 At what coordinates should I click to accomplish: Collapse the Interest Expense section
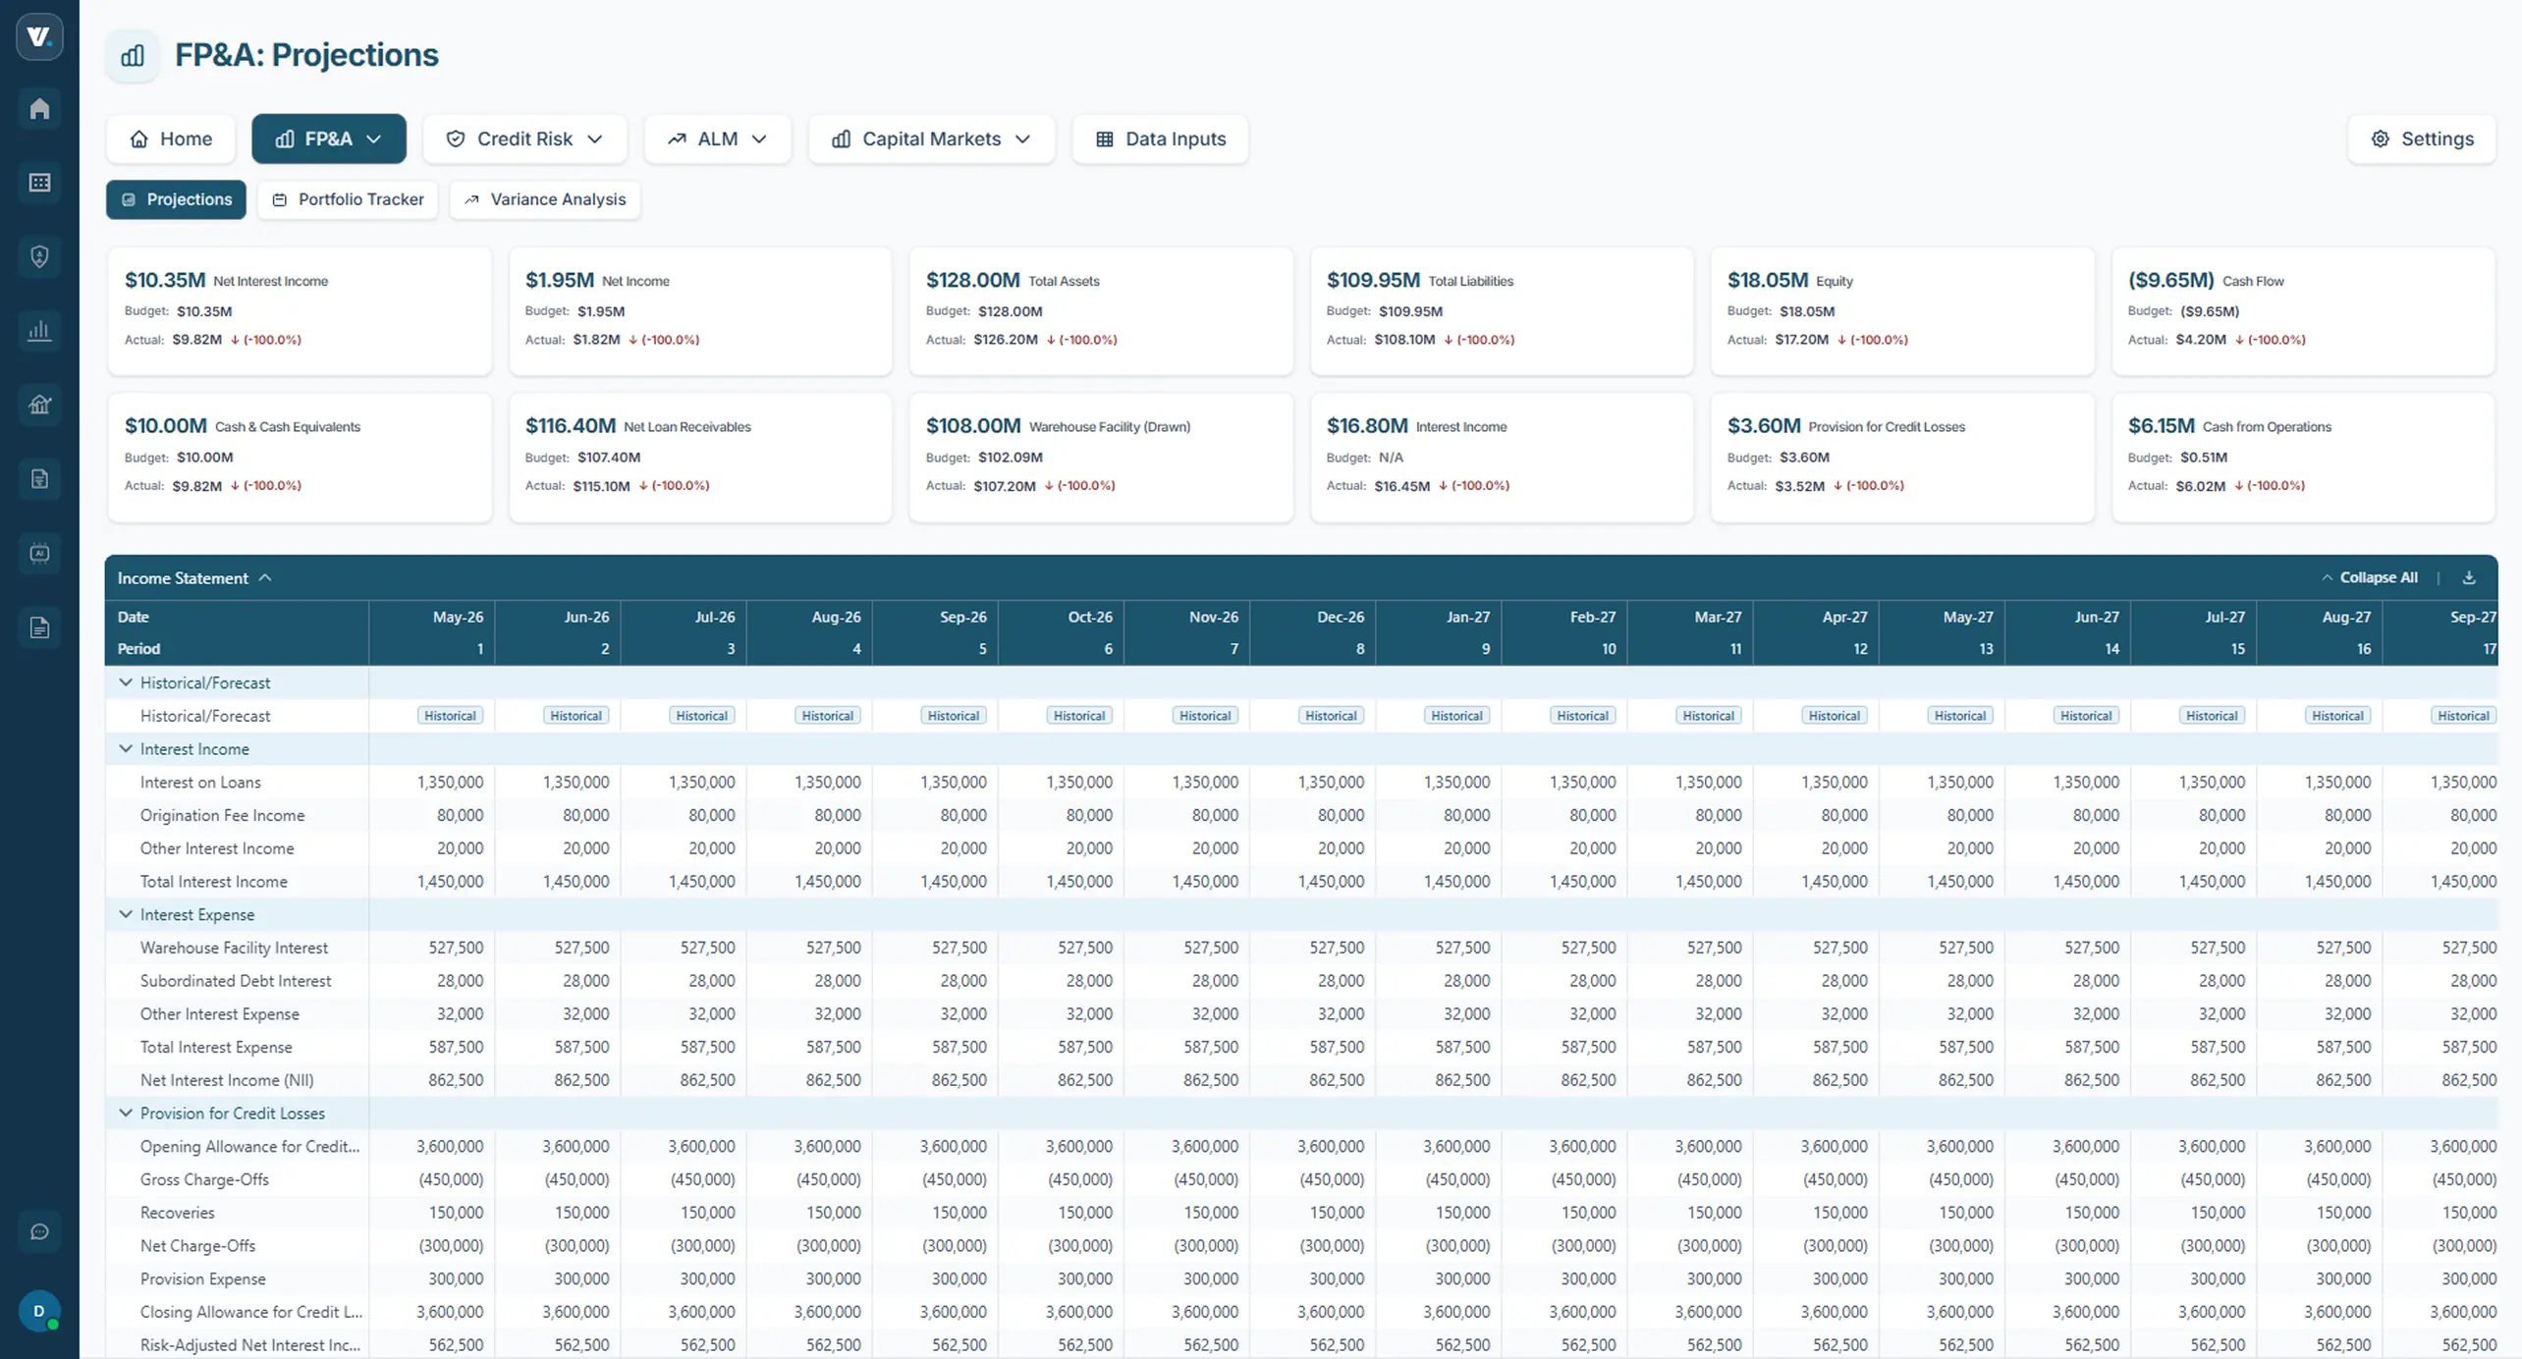pyautogui.click(x=126, y=914)
